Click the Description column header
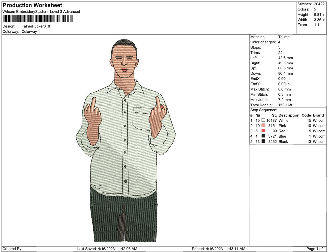Screen dimensions: 328x252 point(289,115)
